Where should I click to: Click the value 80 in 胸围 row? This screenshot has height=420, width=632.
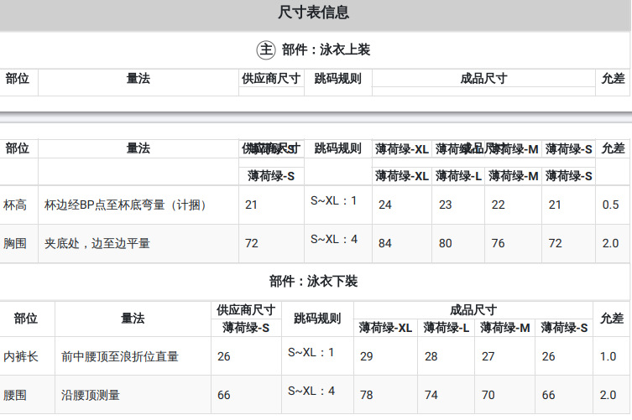(446, 244)
